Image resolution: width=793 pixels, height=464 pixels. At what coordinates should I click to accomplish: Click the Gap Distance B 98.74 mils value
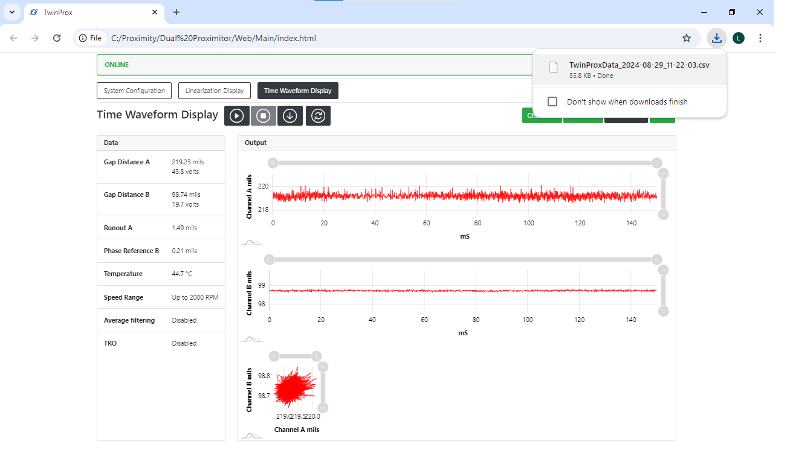pyautogui.click(x=186, y=195)
